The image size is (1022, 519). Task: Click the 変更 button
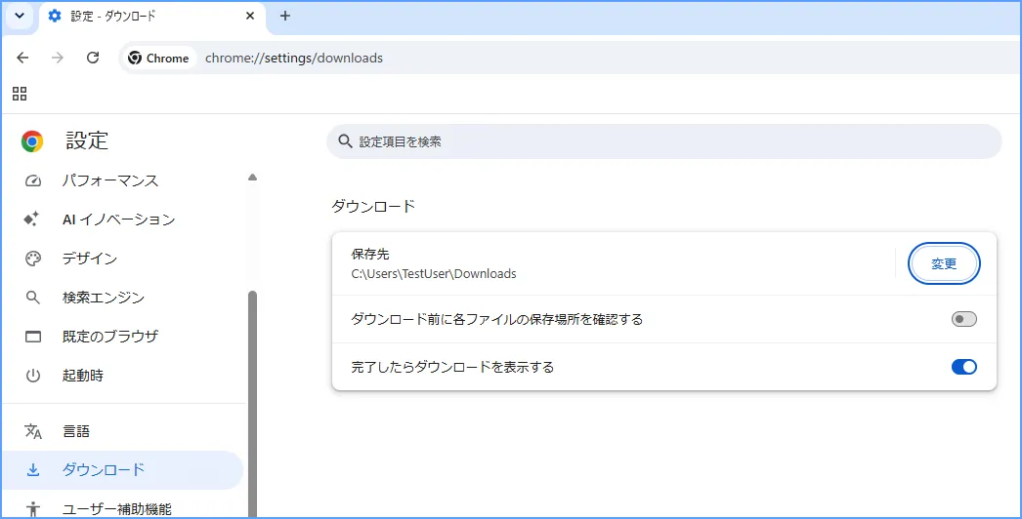click(944, 263)
